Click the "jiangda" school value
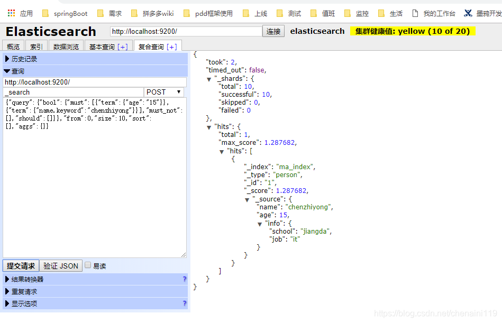502x323 pixels. coord(315,231)
